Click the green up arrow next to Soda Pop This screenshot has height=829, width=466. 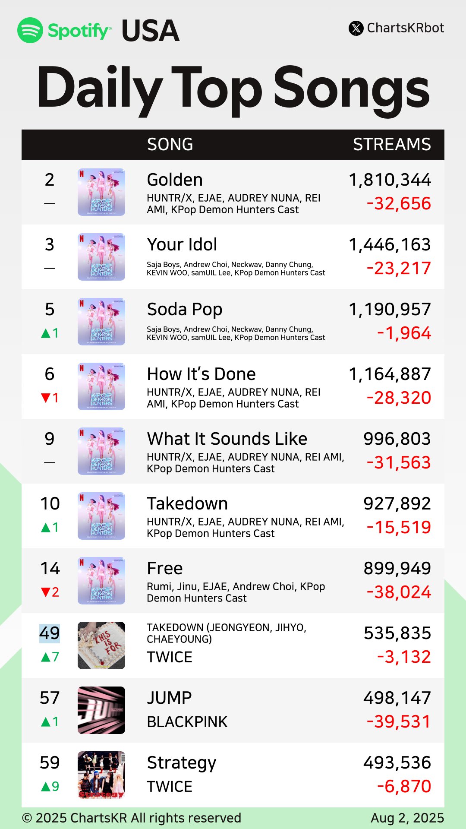(46, 333)
